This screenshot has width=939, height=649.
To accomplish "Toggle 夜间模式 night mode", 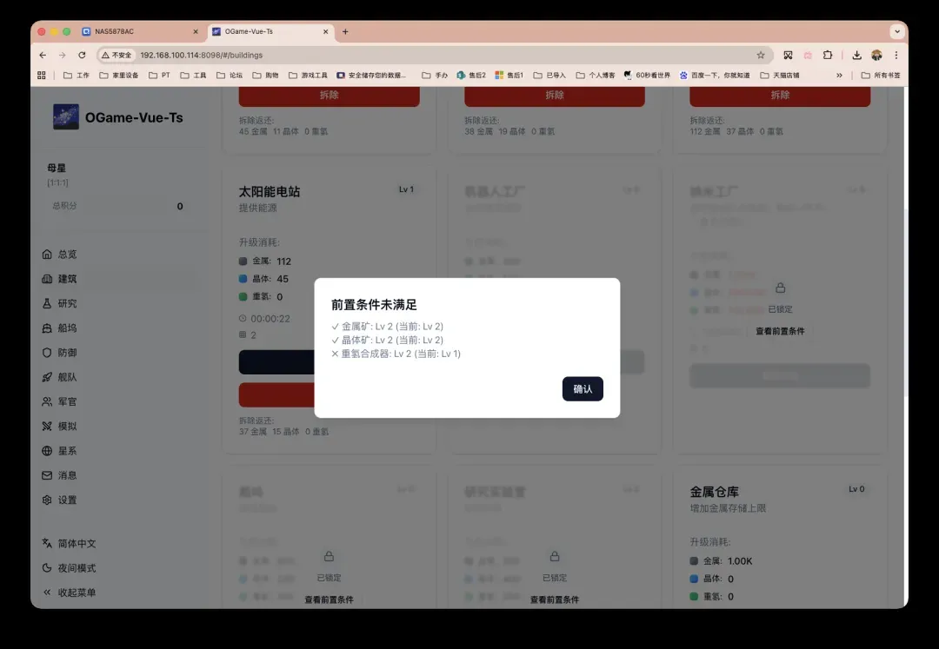I will point(77,568).
